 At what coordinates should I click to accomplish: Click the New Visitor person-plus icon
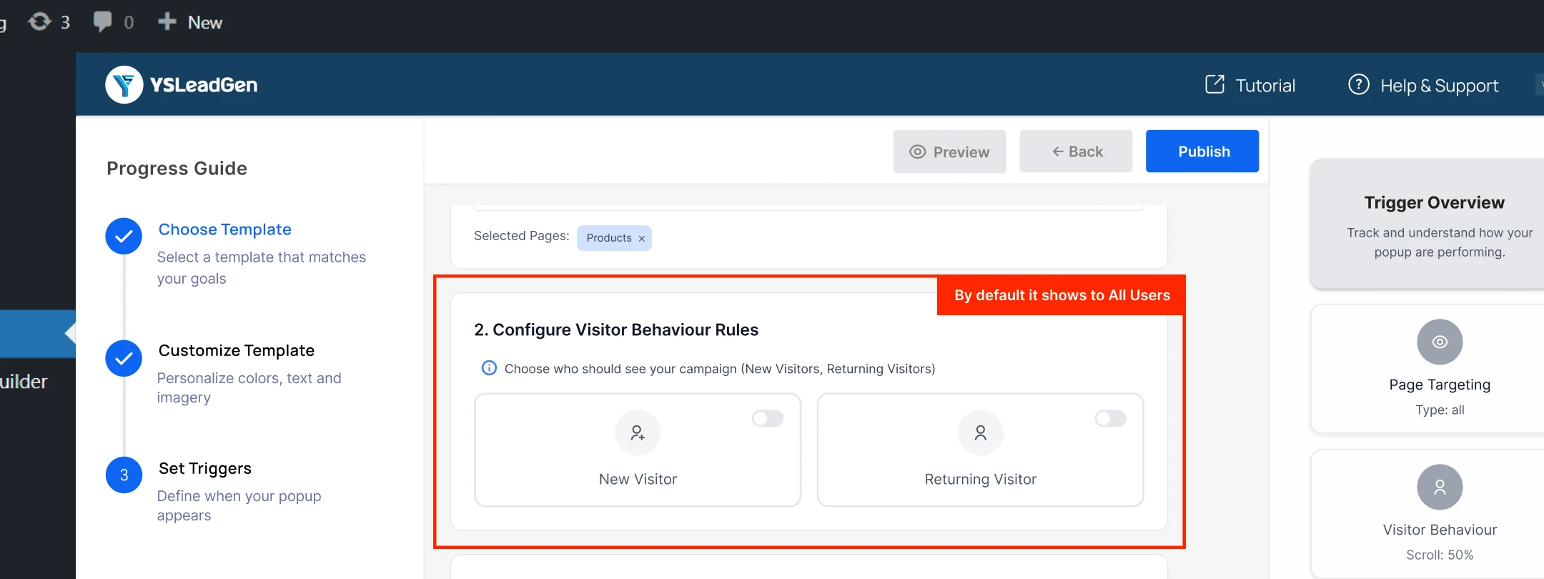(x=638, y=432)
